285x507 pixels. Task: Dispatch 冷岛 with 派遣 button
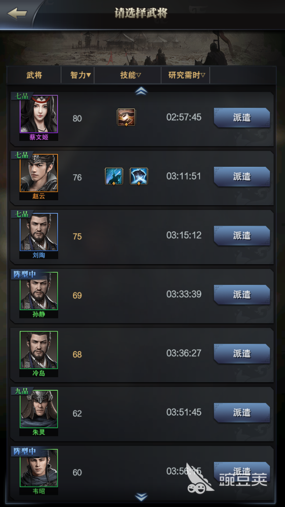pos(242,353)
